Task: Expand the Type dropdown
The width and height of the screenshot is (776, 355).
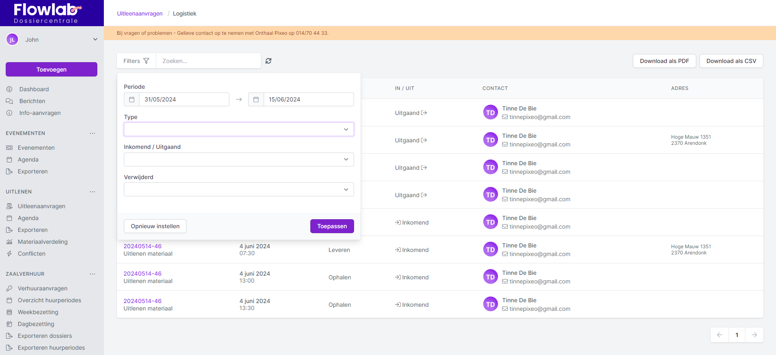Action: (239, 129)
